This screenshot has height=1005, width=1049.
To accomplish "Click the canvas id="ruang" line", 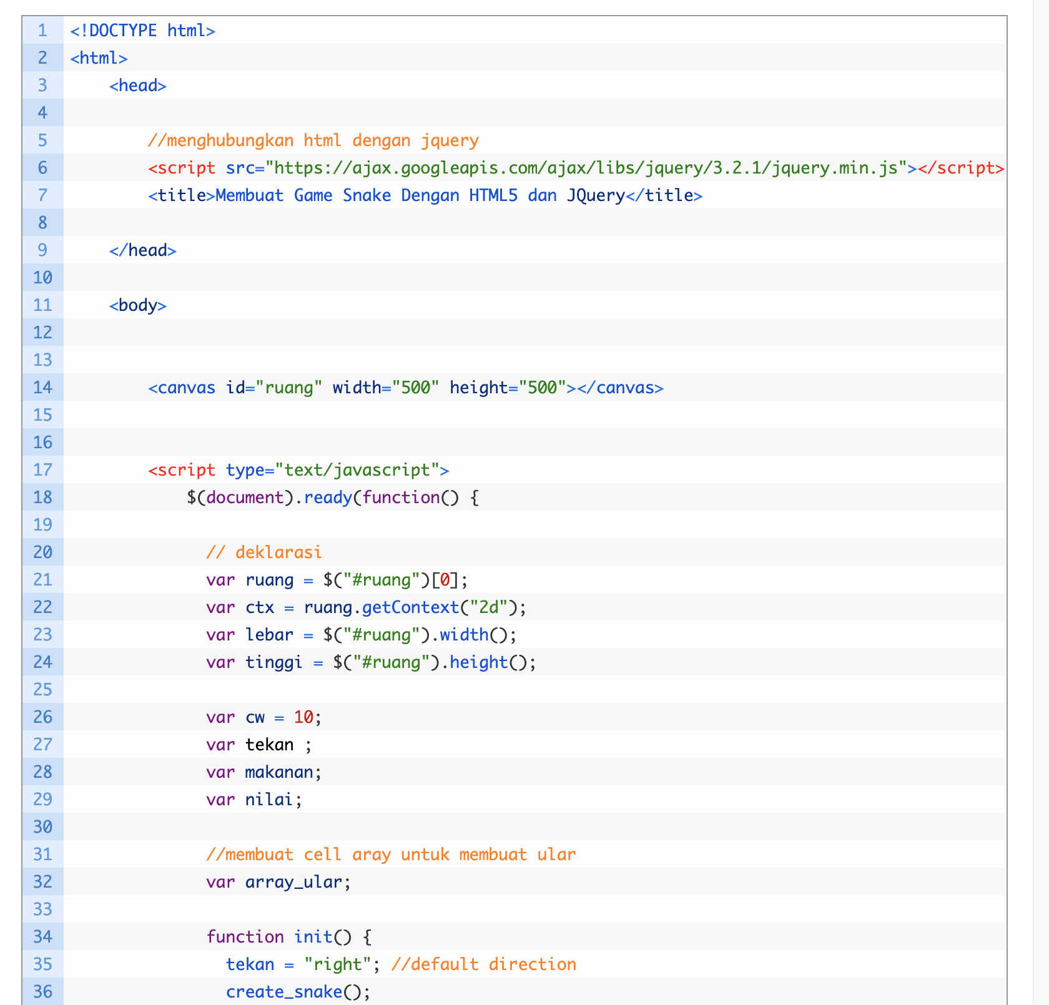I will click(406, 388).
